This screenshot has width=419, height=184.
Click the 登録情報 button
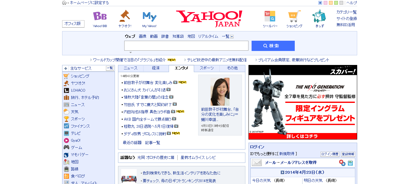348,154
